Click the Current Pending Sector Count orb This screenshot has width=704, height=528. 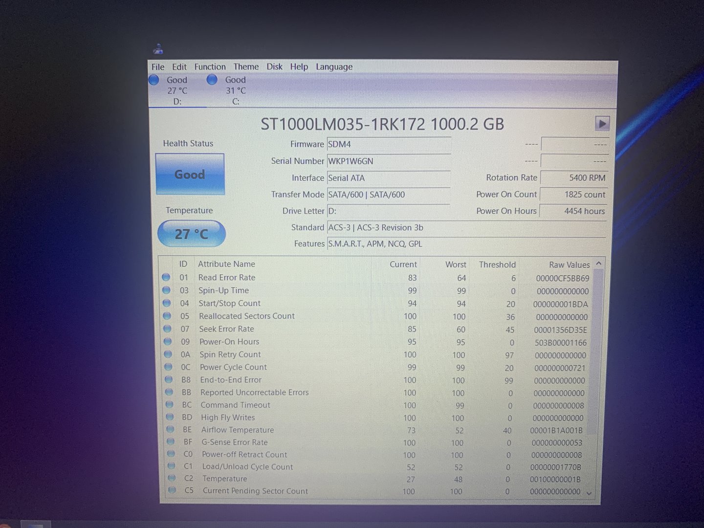point(172,490)
